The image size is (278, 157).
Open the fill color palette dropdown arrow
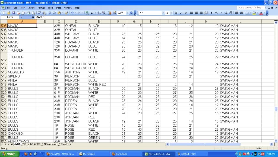(x=257, y=13)
